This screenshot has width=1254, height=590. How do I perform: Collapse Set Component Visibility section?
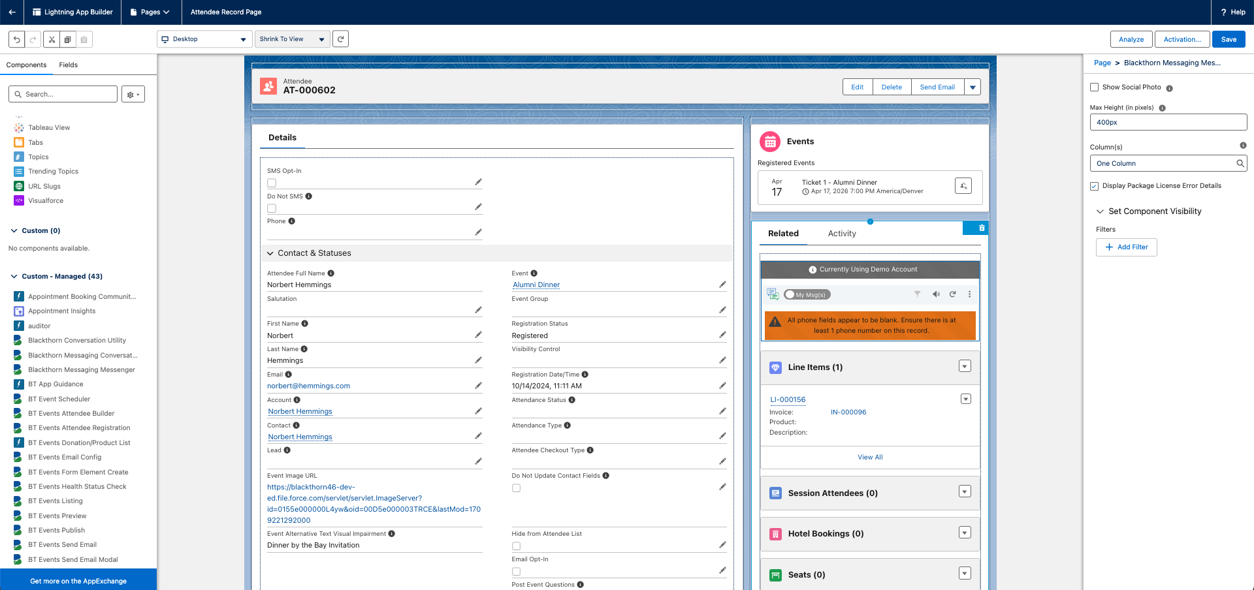pos(1100,211)
